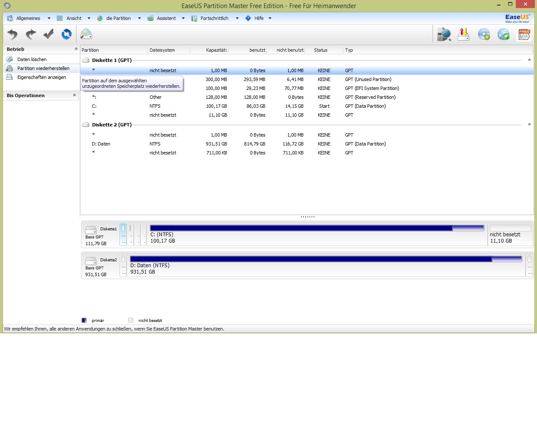Open the Allgemeines menu
Image resolution: width=537 pixels, height=431 pixels.
coord(28,18)
